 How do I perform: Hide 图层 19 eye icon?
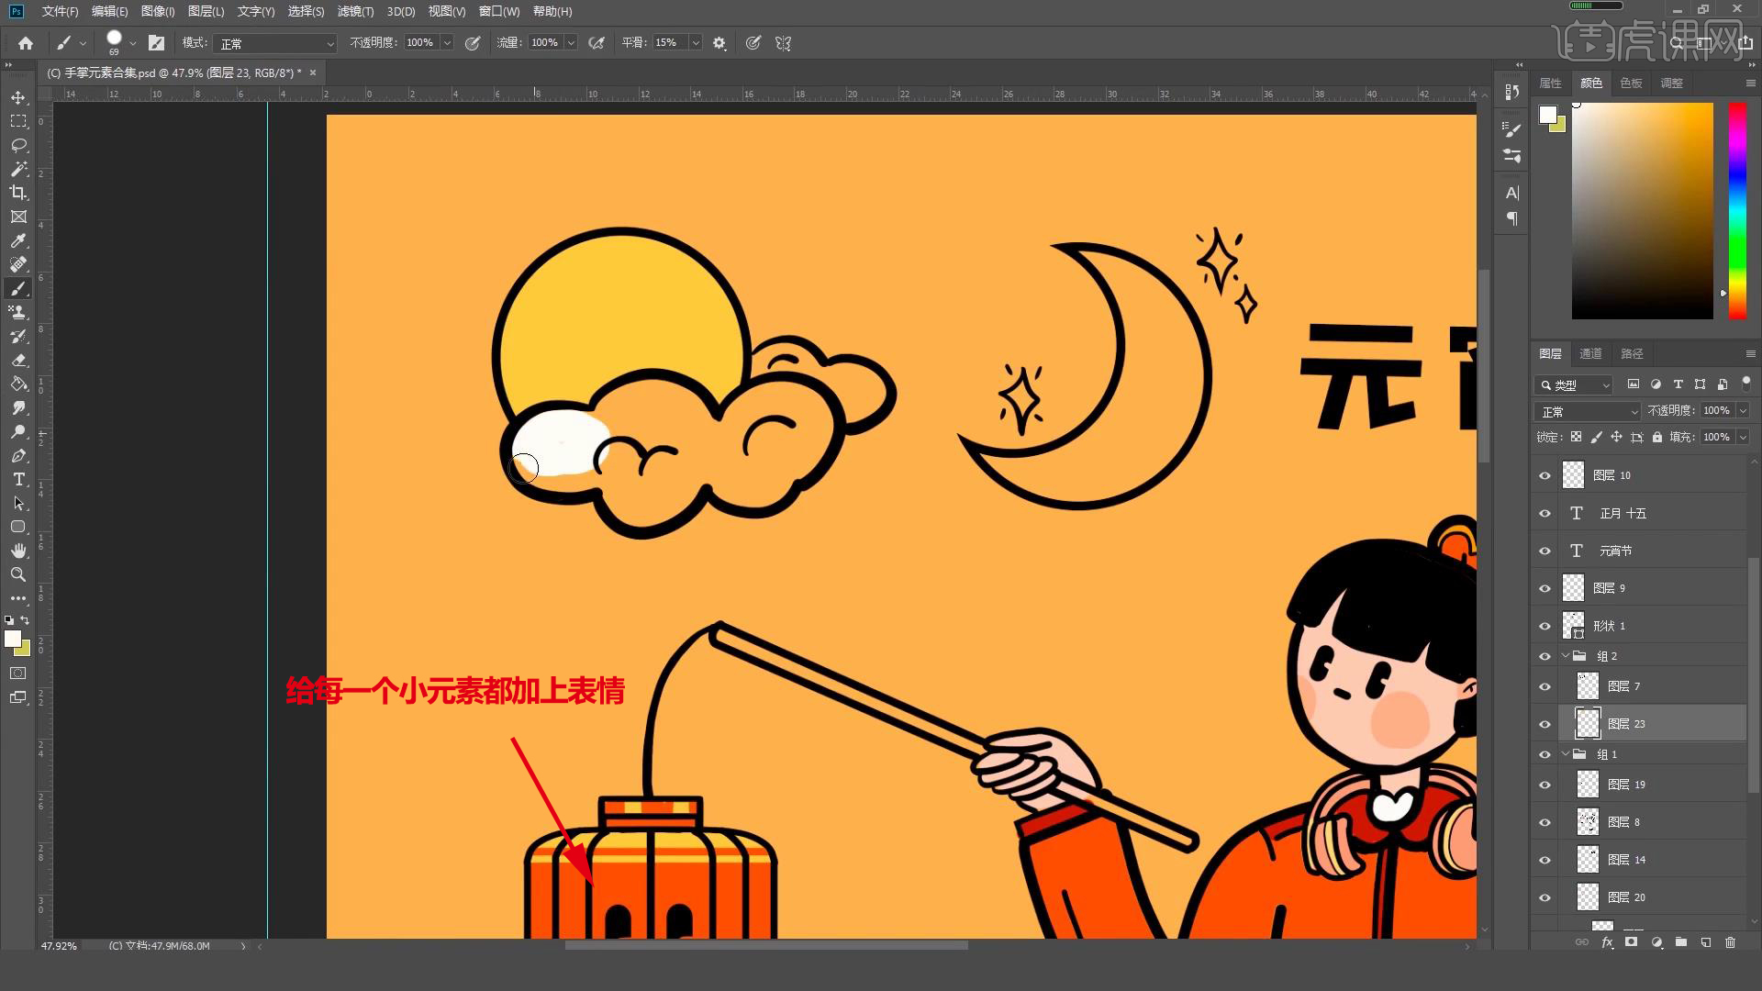click(x=1545, y=785)
